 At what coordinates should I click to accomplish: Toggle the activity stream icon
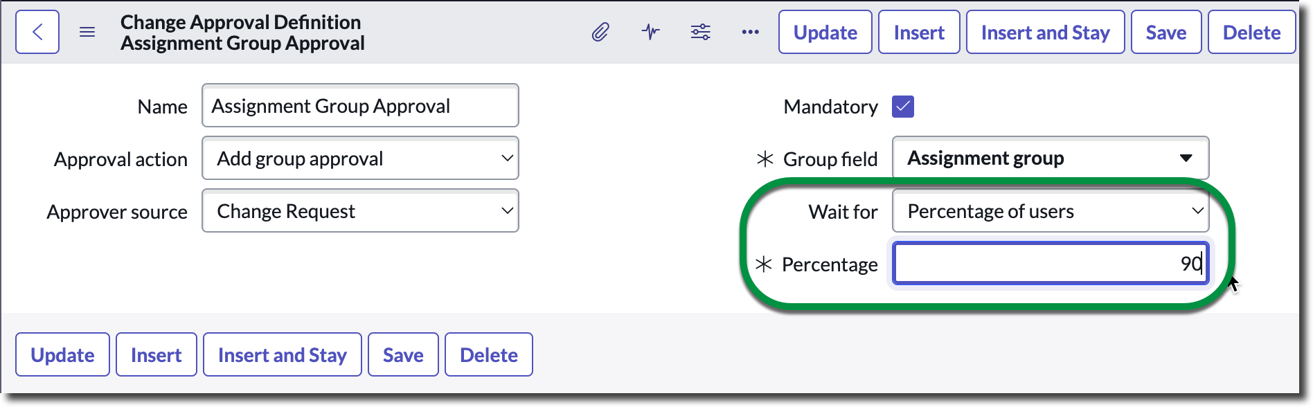650,31
